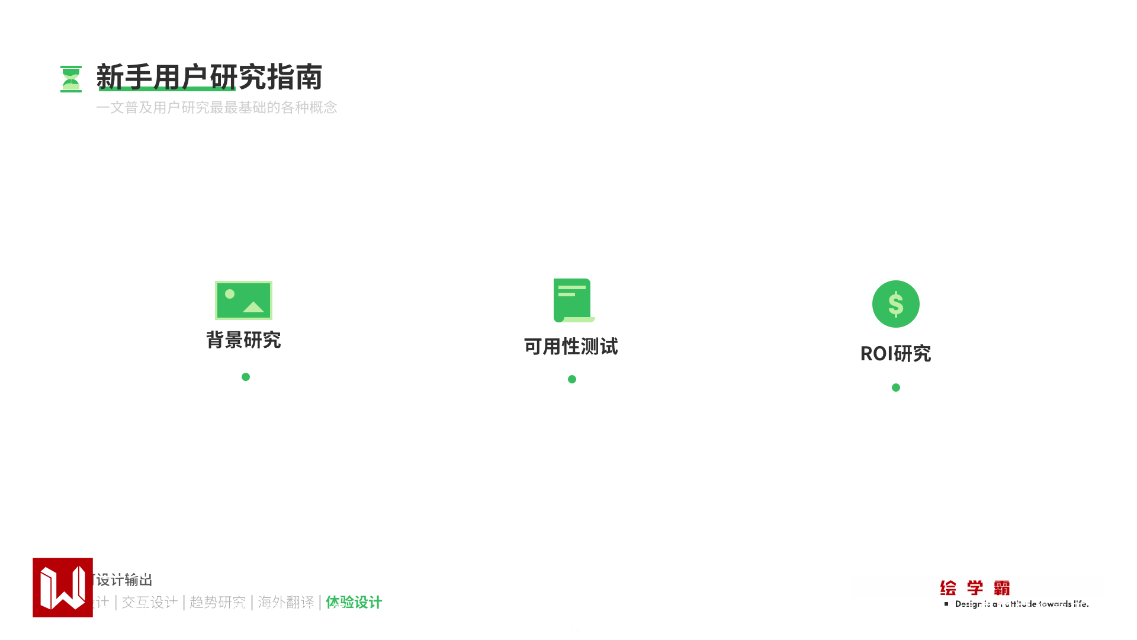This screenshot has height=640, width=1137.
Task: Click the green hourglass icon beside the title
Action: point(71,79)
